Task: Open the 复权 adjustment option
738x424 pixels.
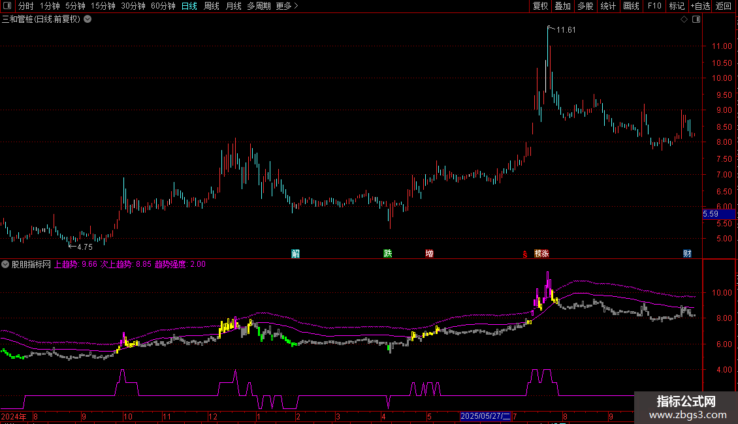Action: (x=540, y=6)
